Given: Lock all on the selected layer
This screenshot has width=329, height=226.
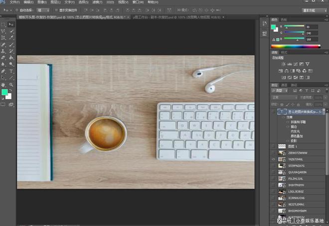Looking at the screenshot, I should pos(298,104).
